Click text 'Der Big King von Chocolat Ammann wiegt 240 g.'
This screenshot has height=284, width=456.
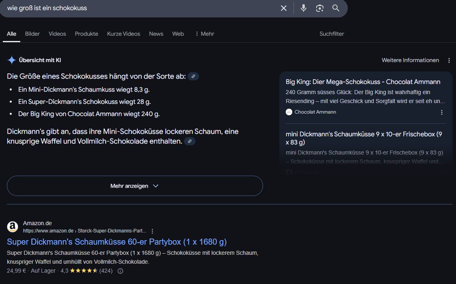click(x=89, y=114)
